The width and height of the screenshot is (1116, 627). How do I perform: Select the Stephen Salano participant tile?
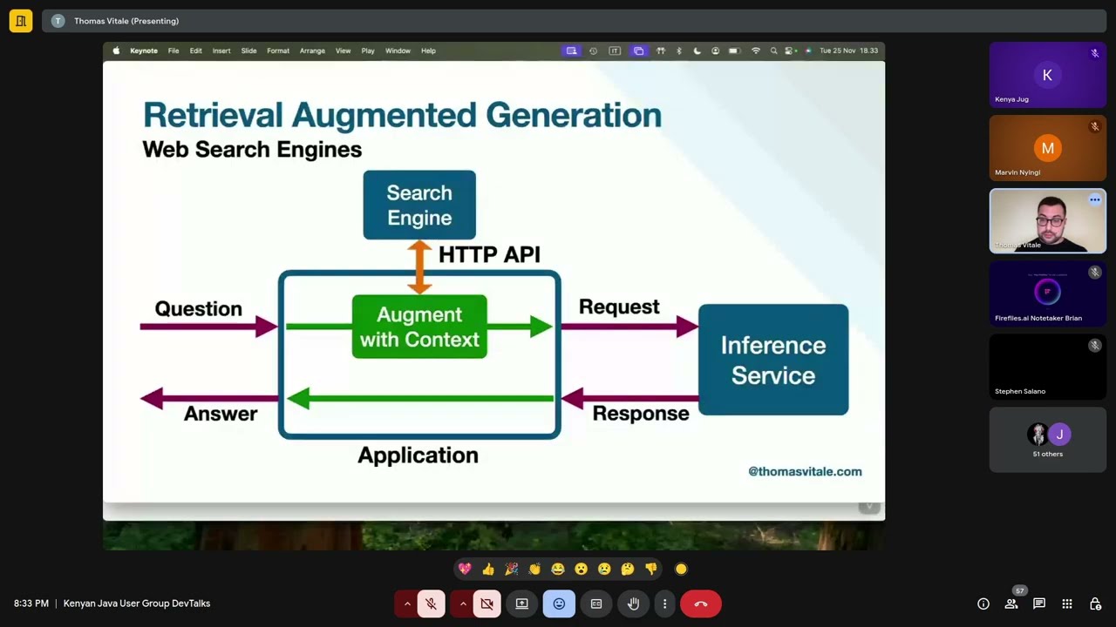click(1047, 367)
